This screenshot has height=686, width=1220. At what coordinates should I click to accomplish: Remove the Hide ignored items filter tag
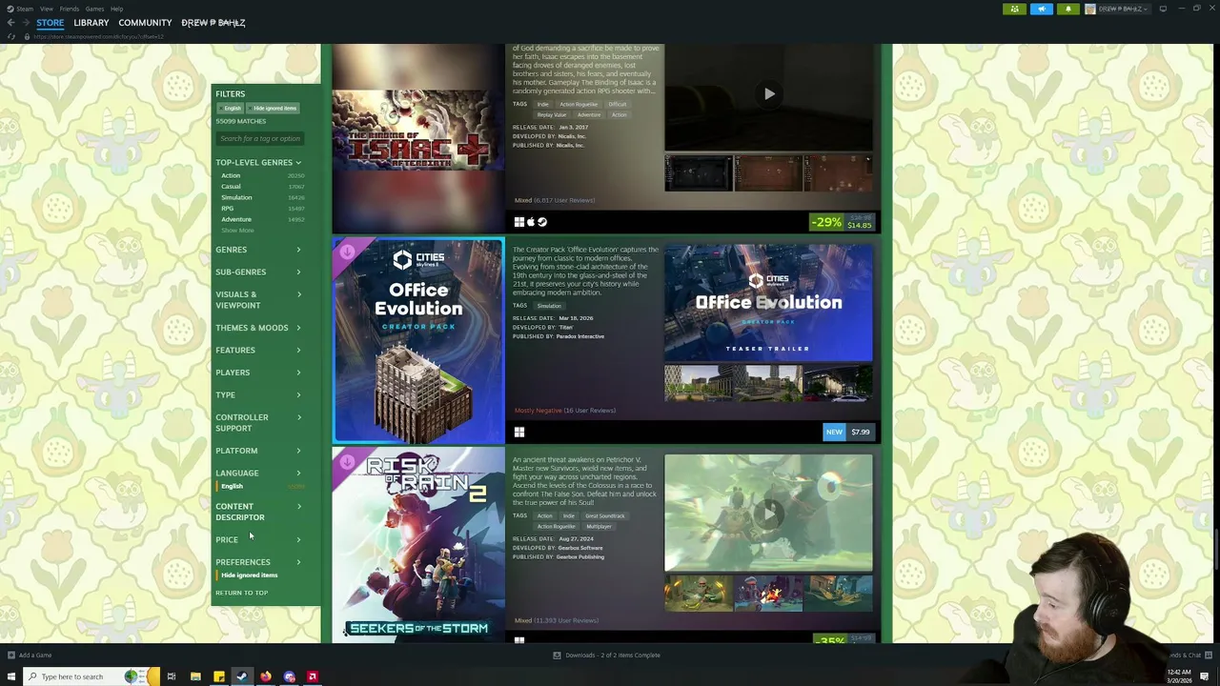coord(274,108)
